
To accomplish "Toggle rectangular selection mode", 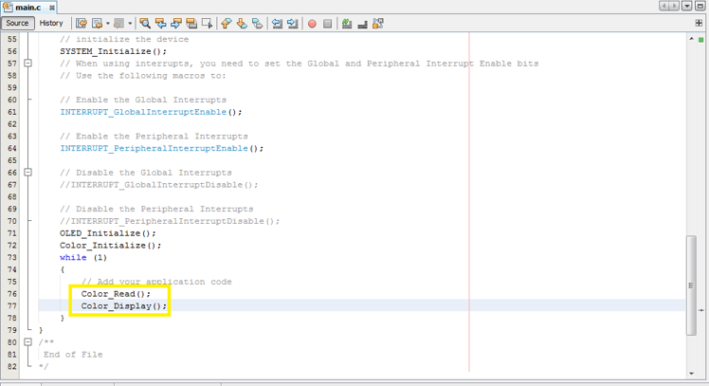I will click(207, 23).
